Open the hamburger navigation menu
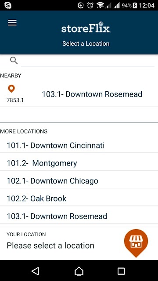This screenshot has height=281, width=158. pyautogui.click(x=12, y=23)
